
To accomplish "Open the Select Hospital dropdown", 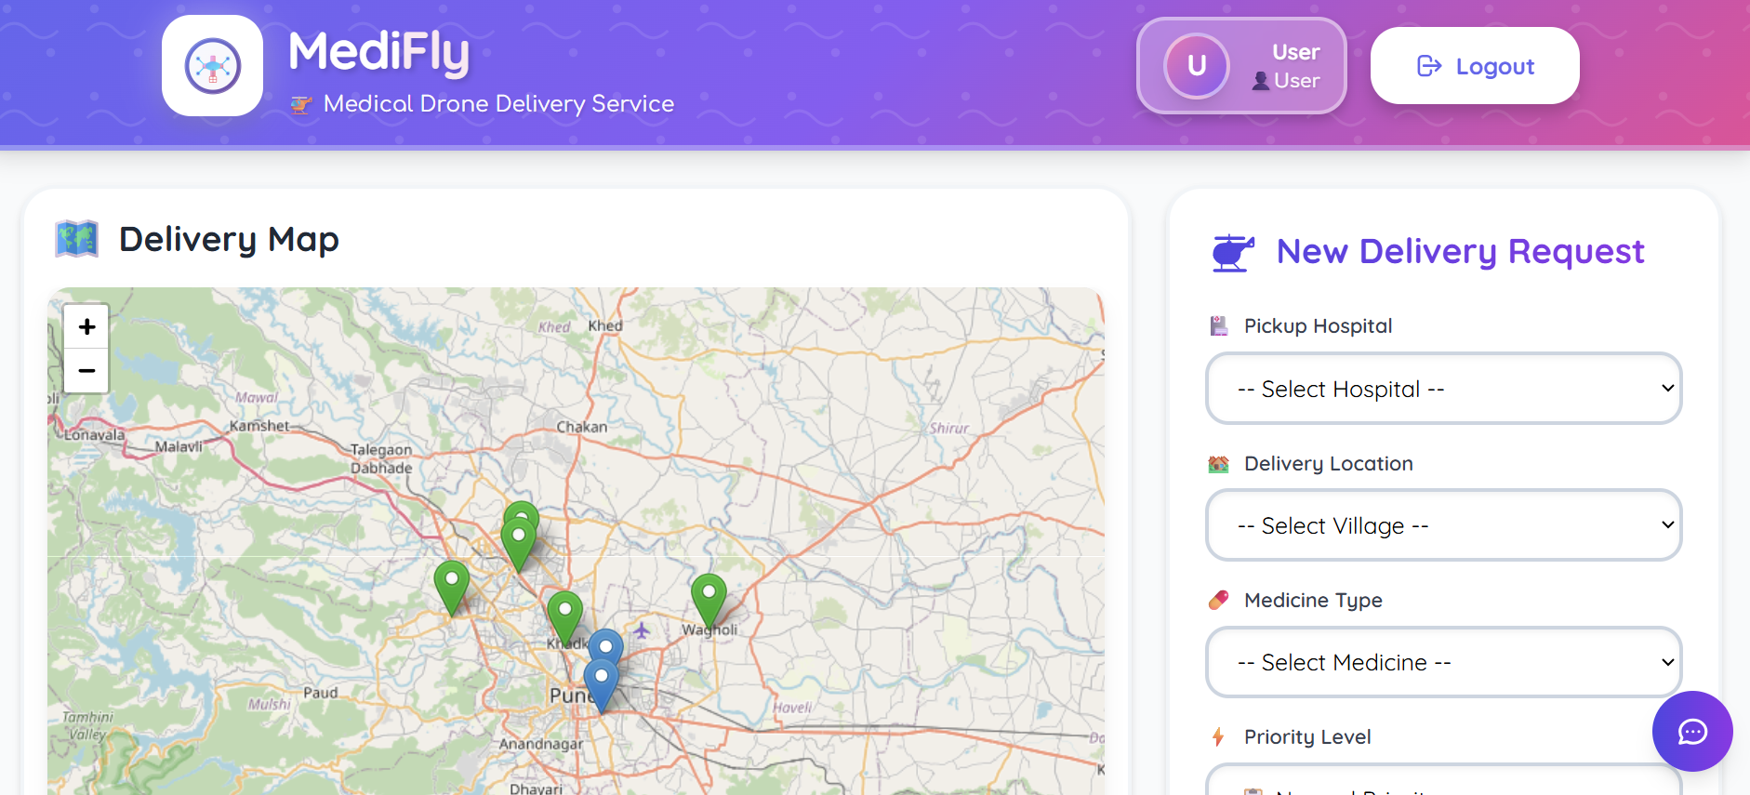I will 1443,389.
